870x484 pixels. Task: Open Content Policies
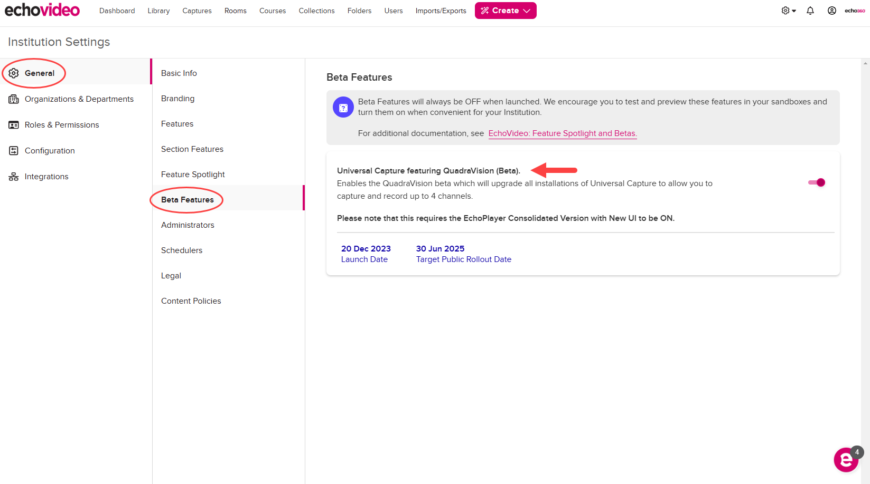[191, 301]
